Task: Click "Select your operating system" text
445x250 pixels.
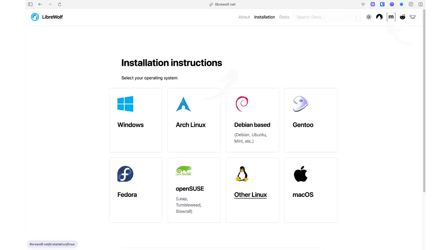Action: click(149, 78)
